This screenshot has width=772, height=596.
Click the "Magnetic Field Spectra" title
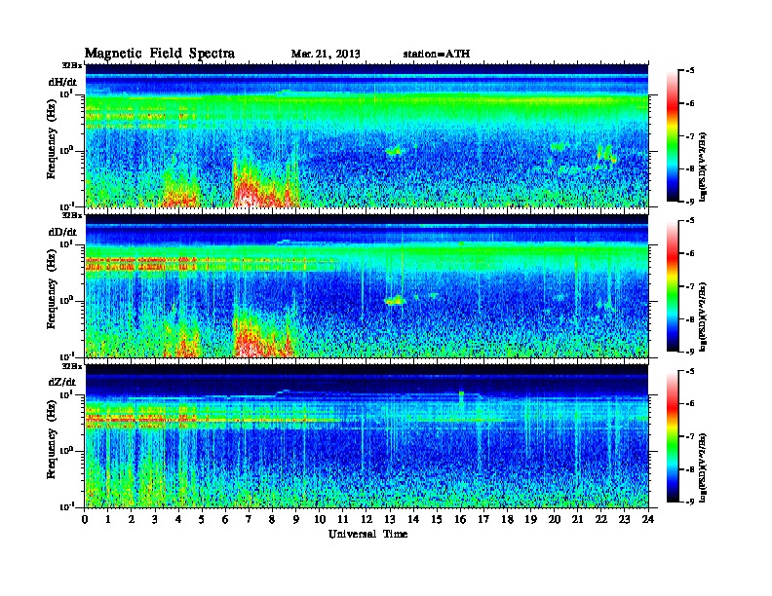point(160,54)
